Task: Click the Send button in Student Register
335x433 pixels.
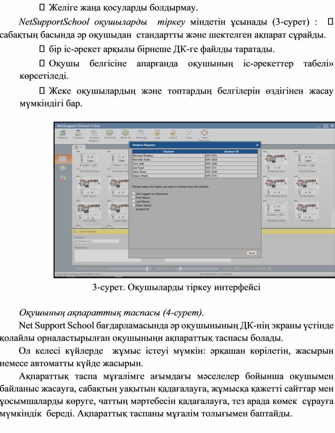Action: click(252, 253)
